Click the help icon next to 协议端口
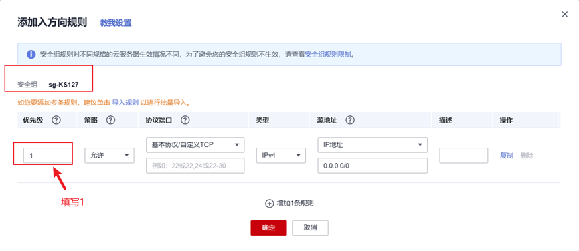579x251 pixels. [185, 120]
